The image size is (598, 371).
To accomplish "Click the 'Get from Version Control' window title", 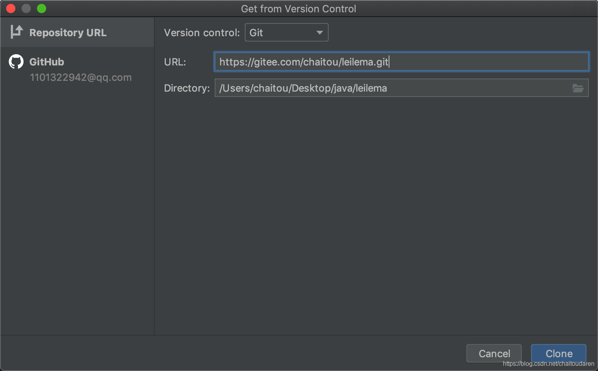I will 299,9.
